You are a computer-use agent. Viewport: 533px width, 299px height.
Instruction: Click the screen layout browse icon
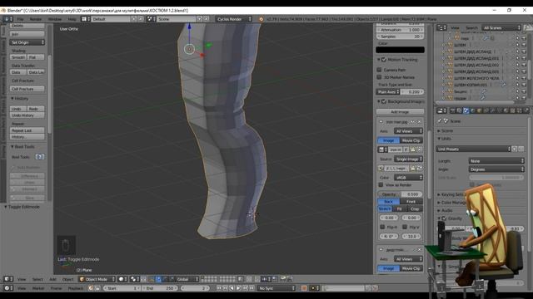tap(85, 19)
